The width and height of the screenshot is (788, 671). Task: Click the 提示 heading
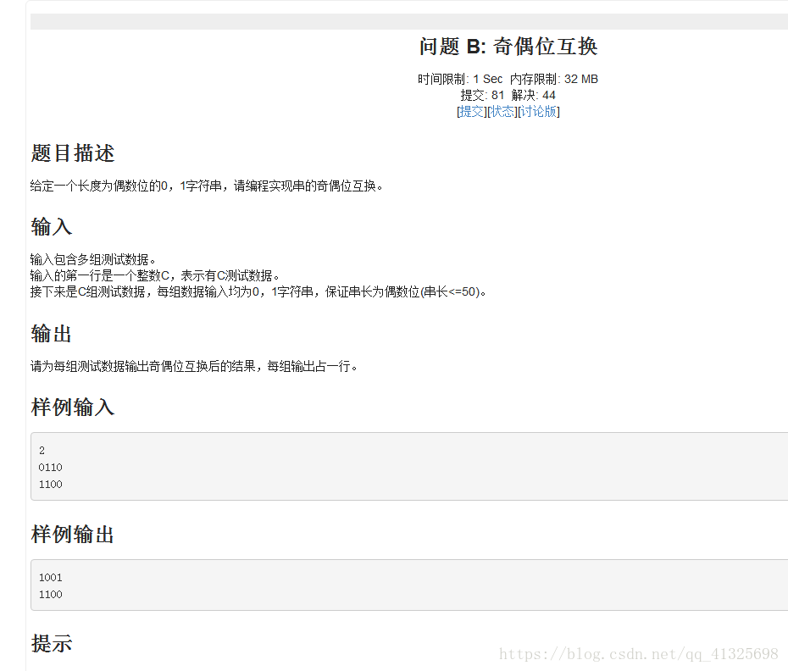click(51, 643)
